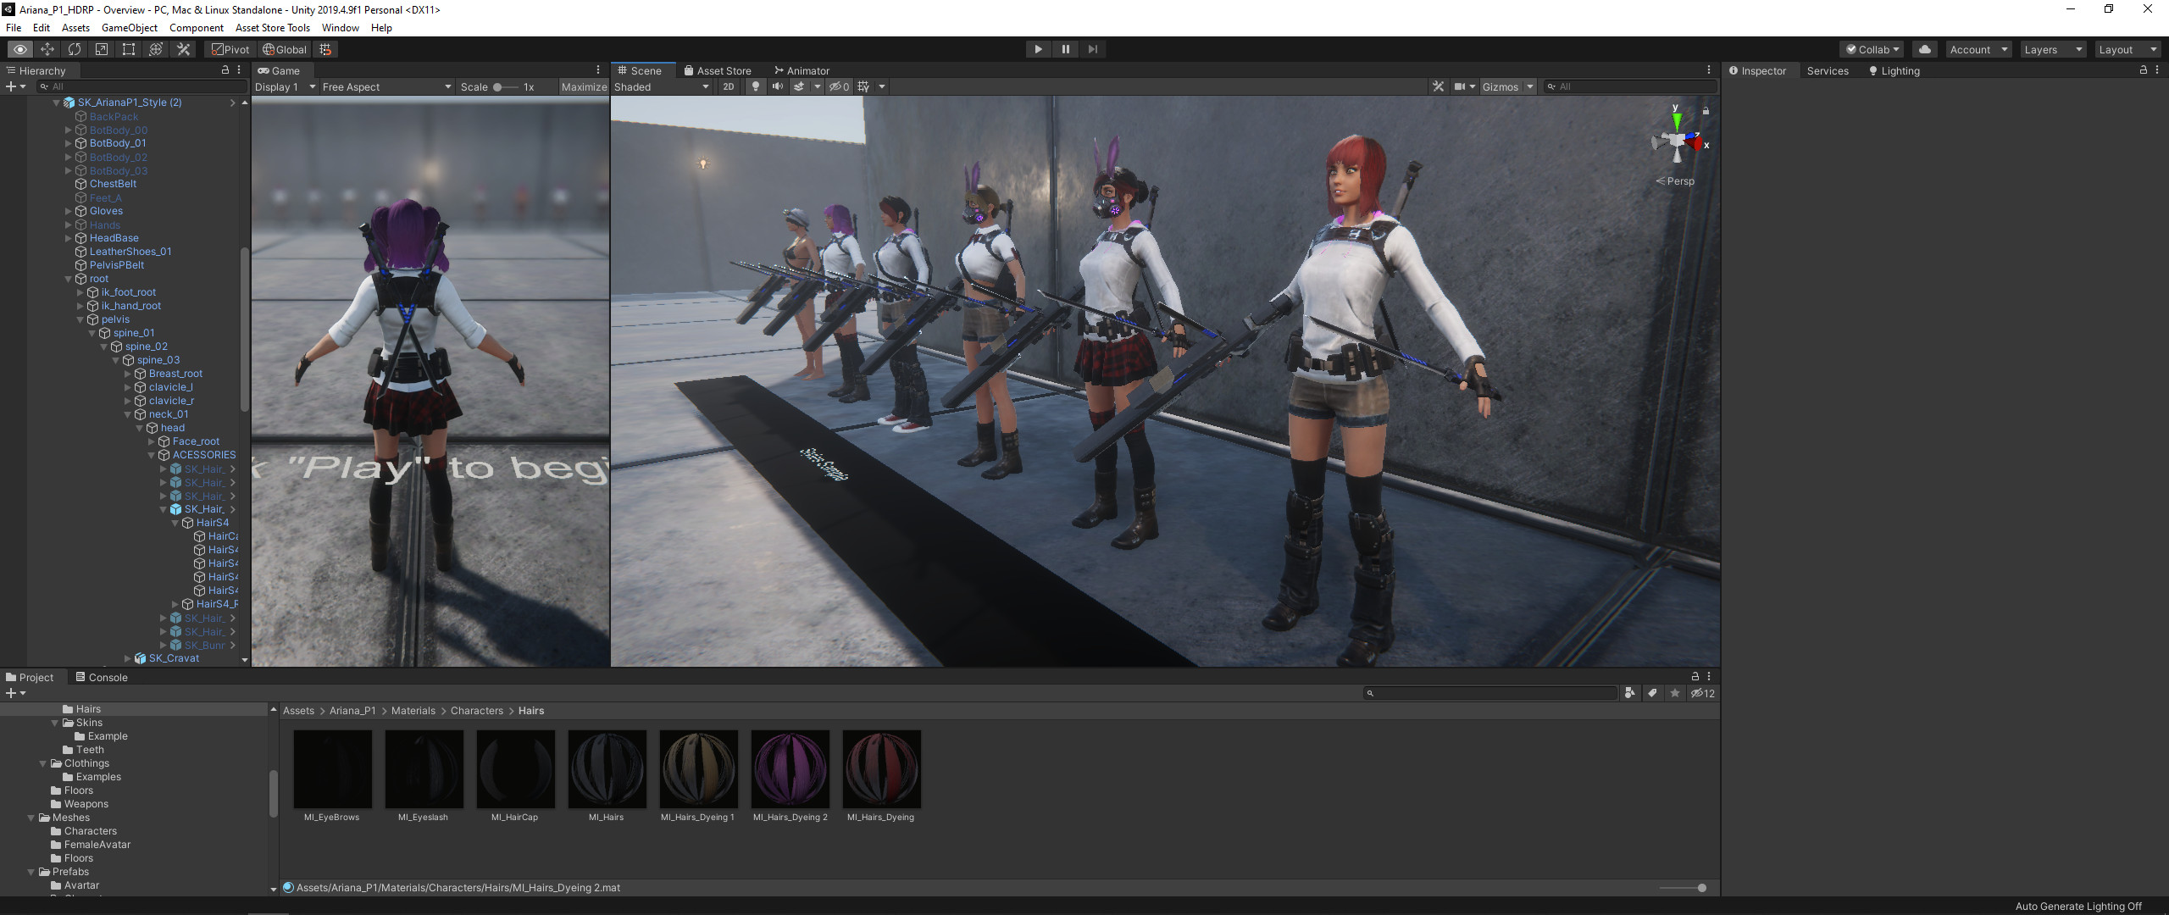This screenshot has width=2169, height=915.
Task: Open the Account dropdown
Action: click(x=1978, y=49)
